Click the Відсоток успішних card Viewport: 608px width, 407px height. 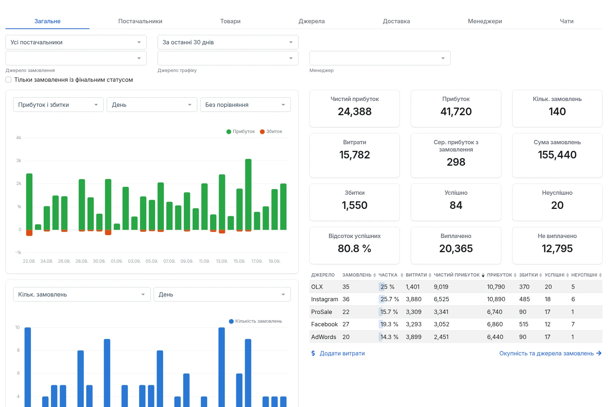point(355,245)
